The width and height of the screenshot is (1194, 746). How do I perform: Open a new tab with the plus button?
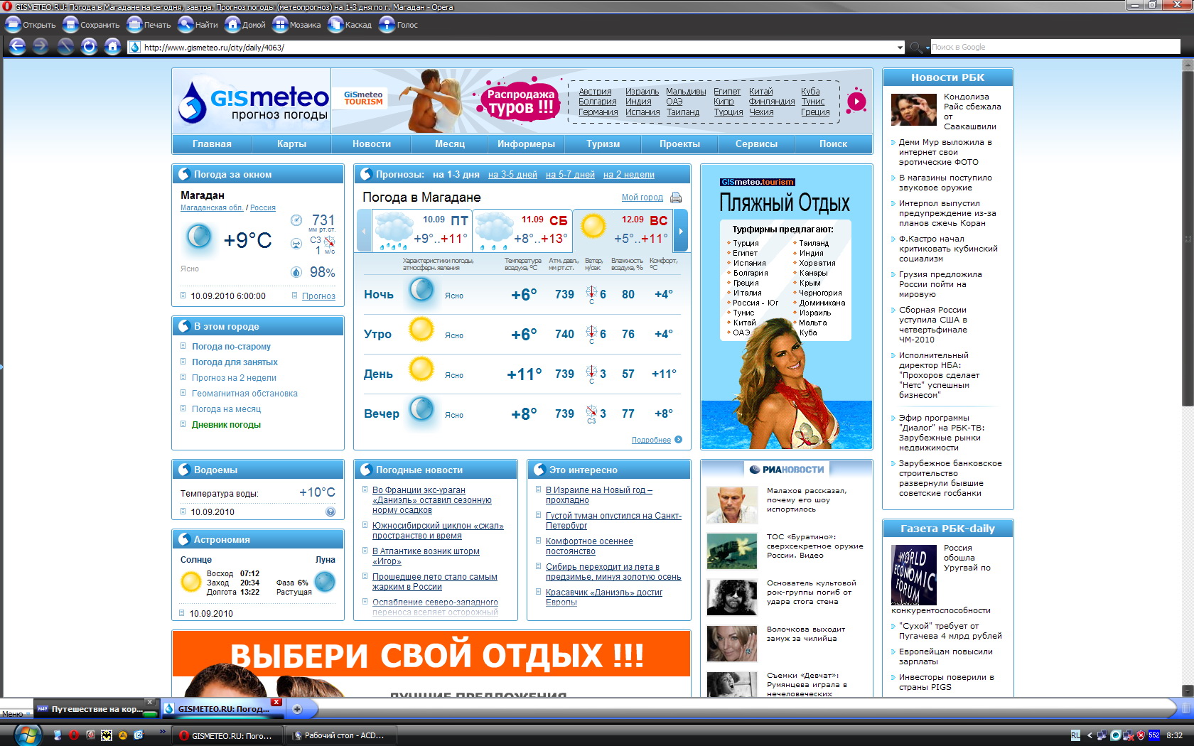[297, 708]
